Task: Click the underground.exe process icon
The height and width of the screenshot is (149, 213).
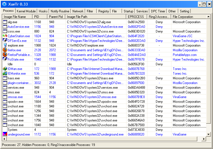Action: tap(5, 134)
